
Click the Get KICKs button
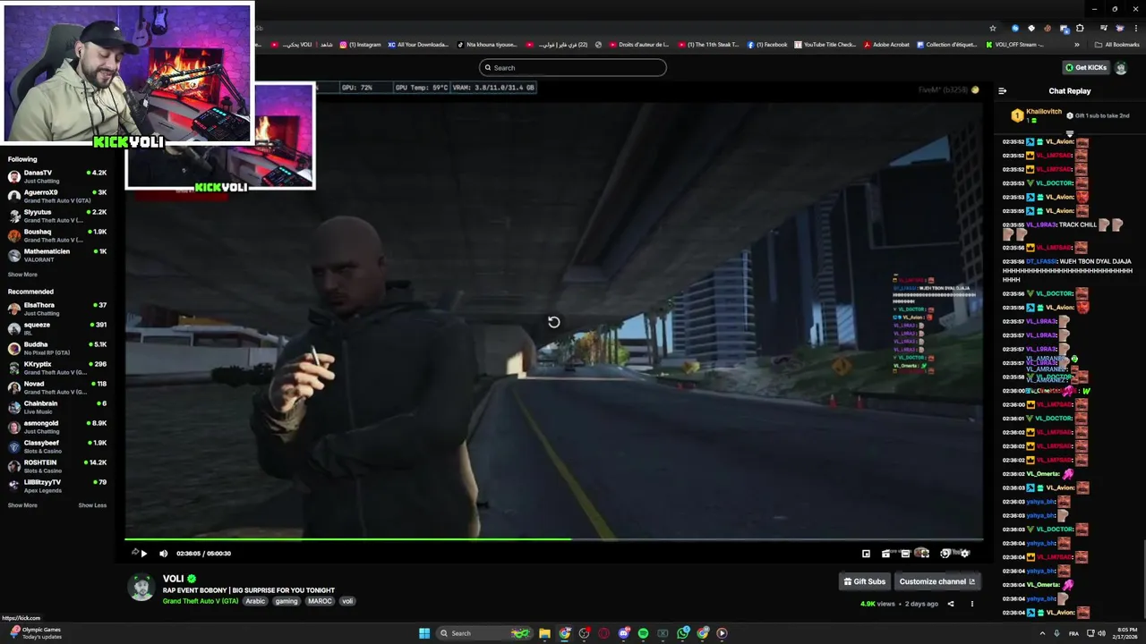pos(1086,68)
